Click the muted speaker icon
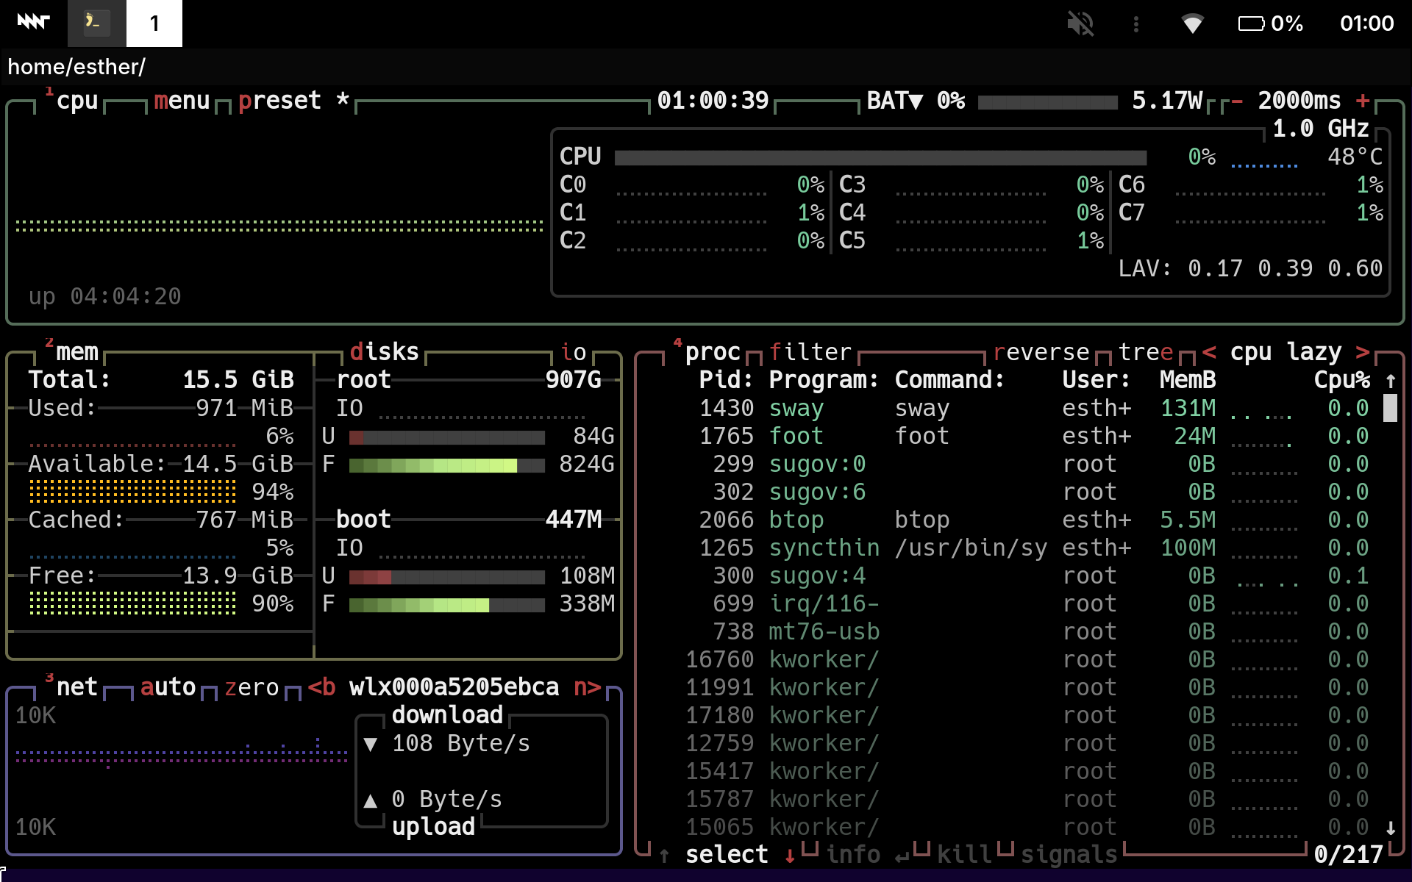 click(x=1080, y=24)
